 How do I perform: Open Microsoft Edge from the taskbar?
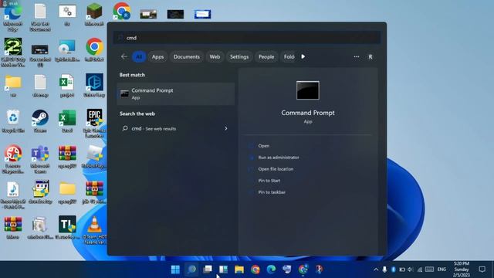pos(271,270)
